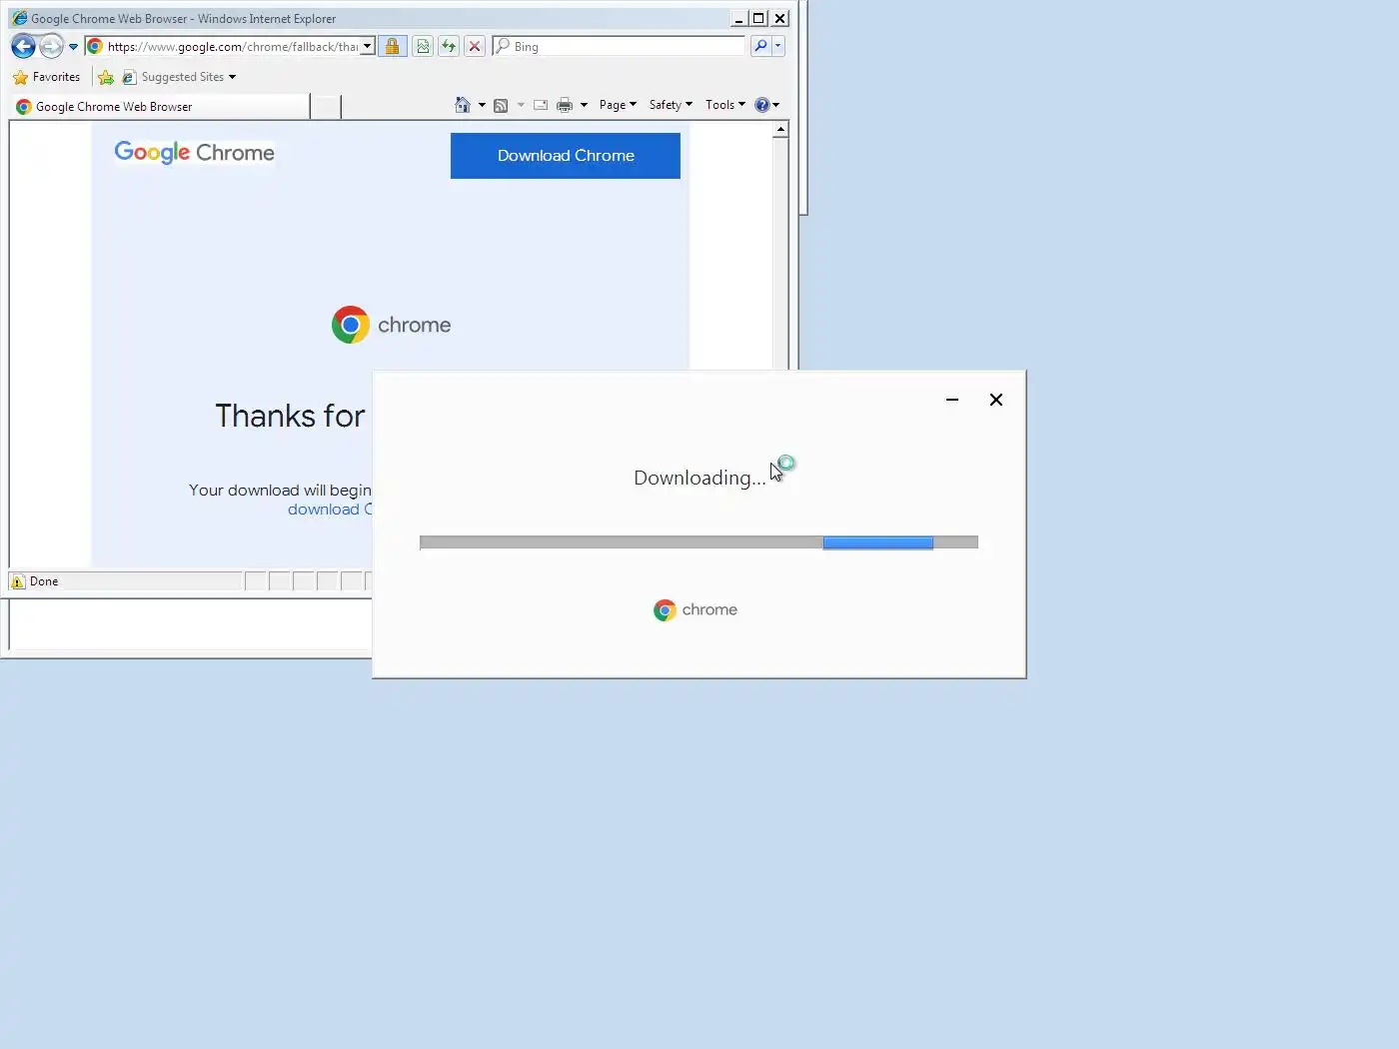
Task: Click the Google Chrome logo on page
Action: (194, 153)
